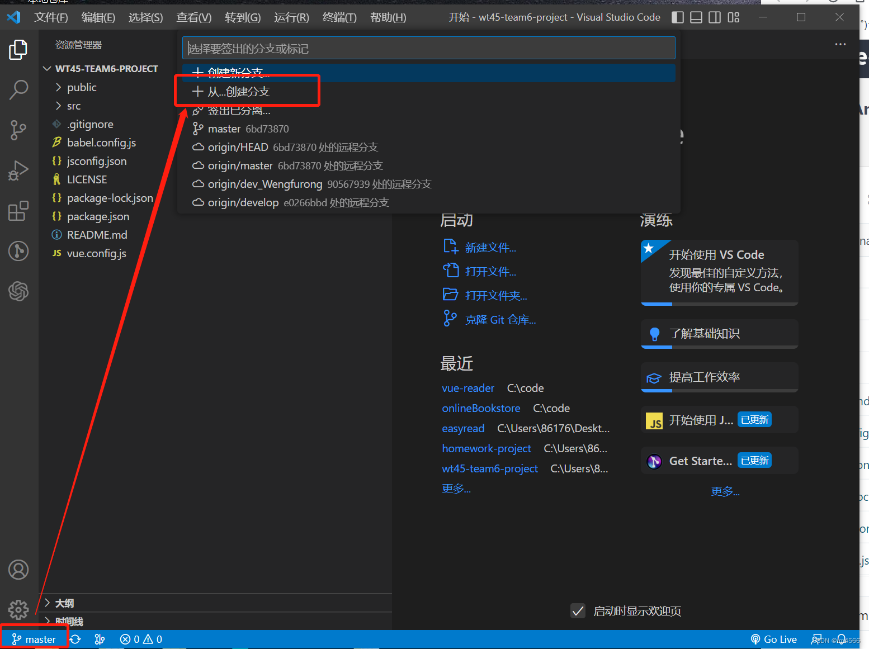The image size is (869, 649).
Task: Click the Go Live status bar button
Action: coord(774,639)
